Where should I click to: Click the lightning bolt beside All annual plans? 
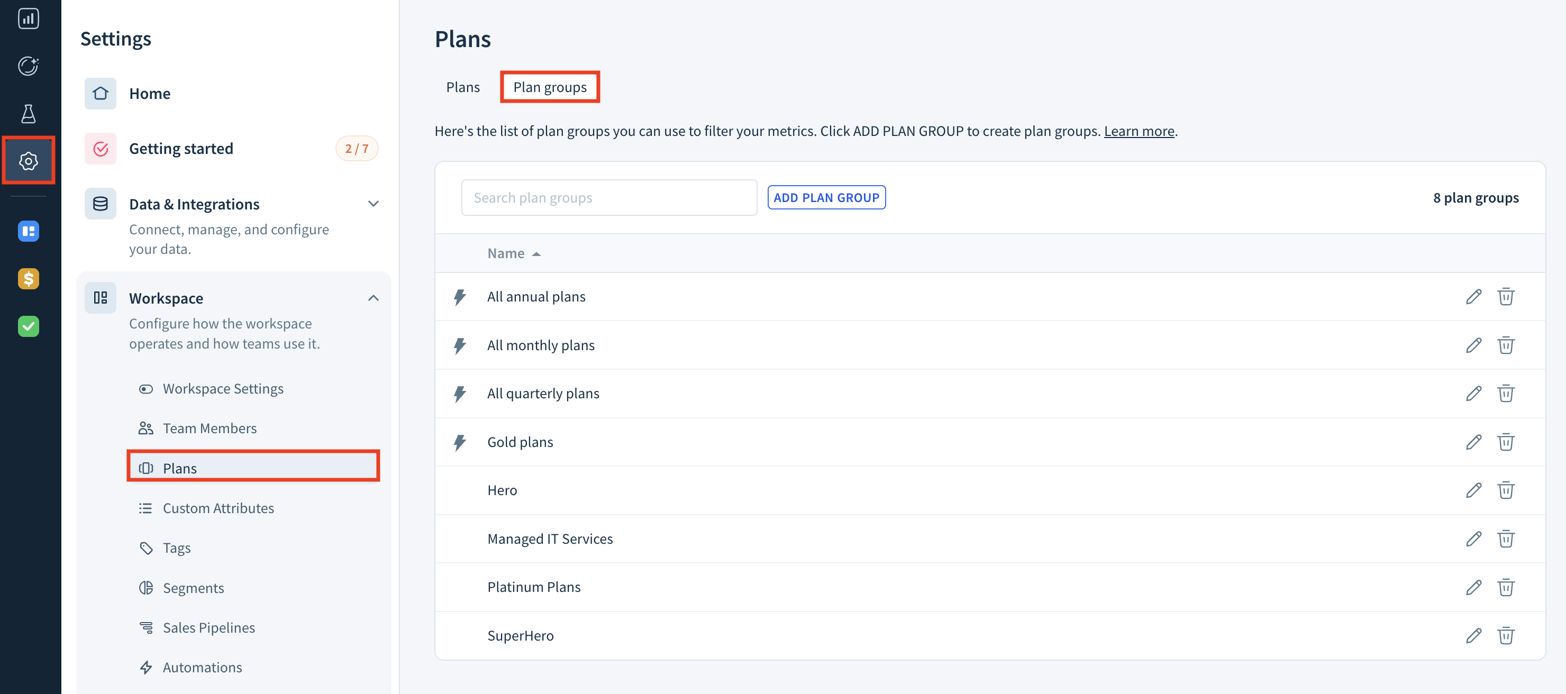(460, 297)
